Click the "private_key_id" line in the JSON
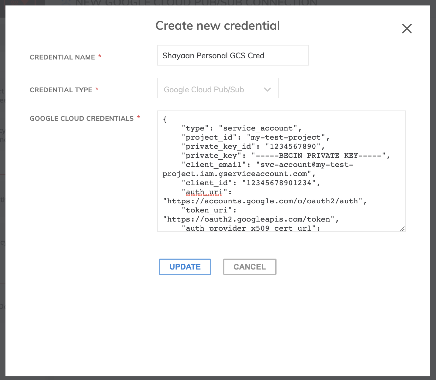Screen dimensions: 436x380 [x=253, y=147]
